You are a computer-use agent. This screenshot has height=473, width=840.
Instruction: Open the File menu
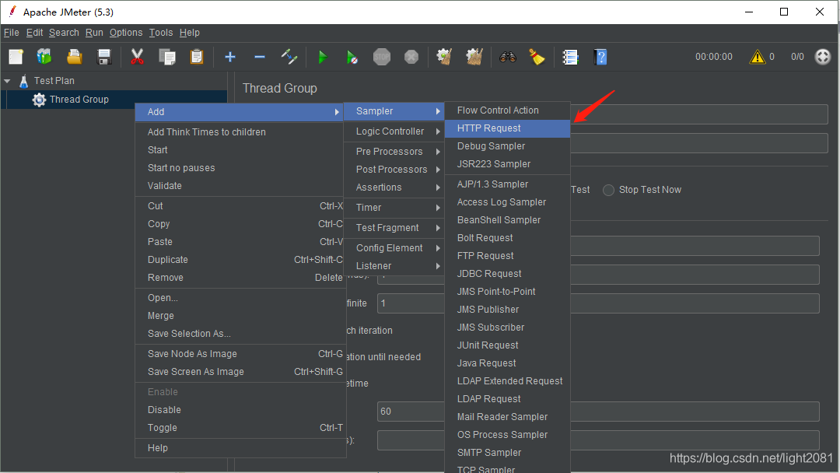(11, 33)
